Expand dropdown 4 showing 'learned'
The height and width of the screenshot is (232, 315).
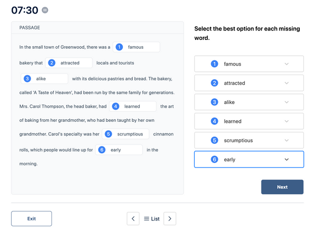click(x=249, y=121)
